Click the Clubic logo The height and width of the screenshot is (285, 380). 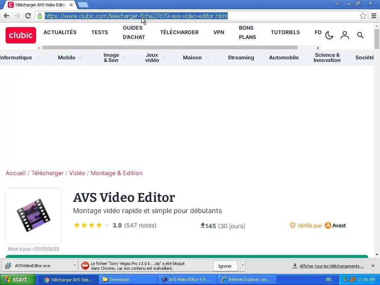21,35
